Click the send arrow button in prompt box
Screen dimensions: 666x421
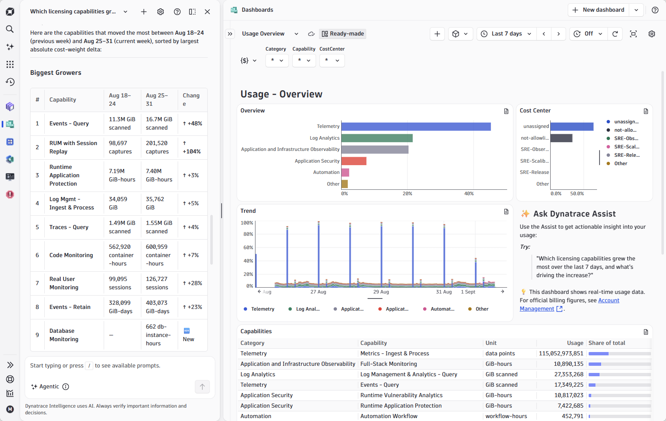click(202, 387)
